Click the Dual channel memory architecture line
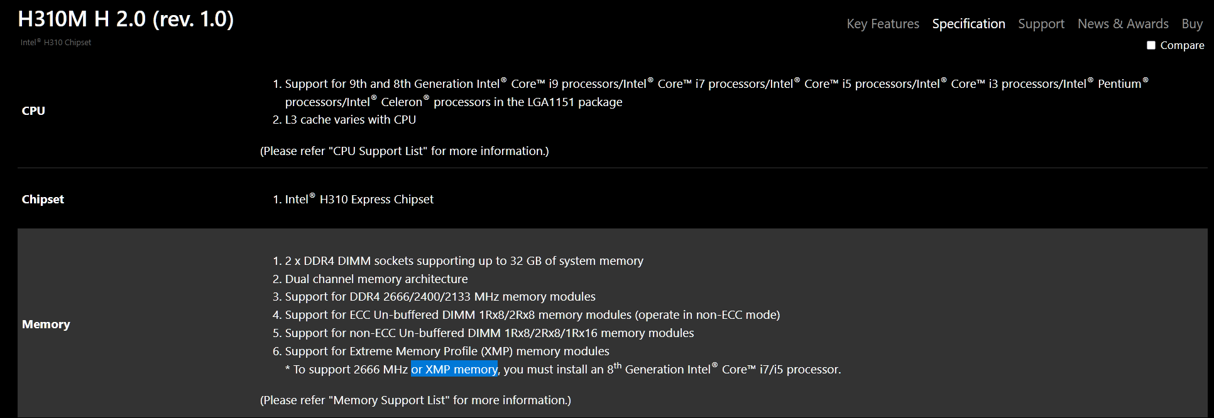 point(376,279)
